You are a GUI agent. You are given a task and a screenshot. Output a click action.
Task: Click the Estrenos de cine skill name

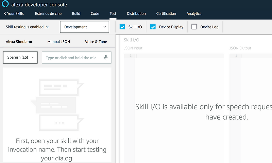(x=48, y=14)
